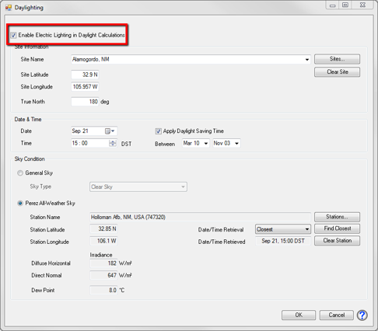
Task: Click the Daylighting window title icon
Action: (9, 8)
